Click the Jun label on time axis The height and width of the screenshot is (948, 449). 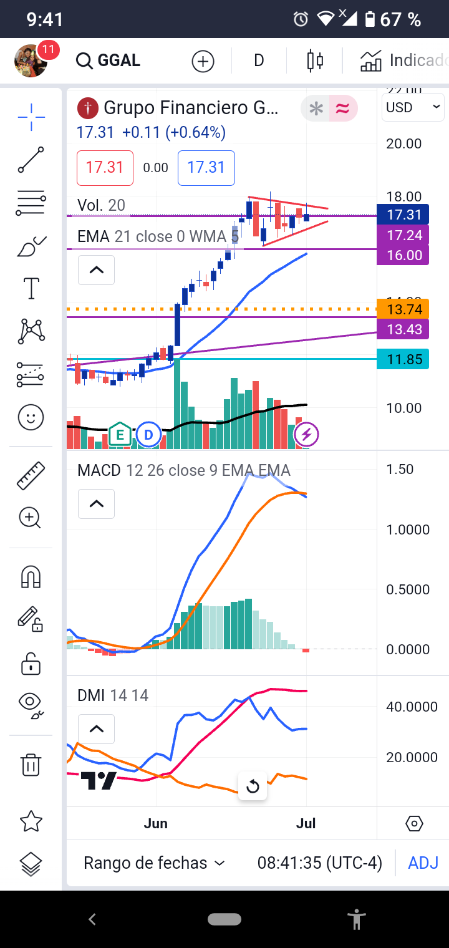pos(155,823)
